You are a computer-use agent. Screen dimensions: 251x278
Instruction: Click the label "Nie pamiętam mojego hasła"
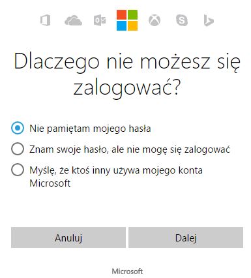click(90, 129)
